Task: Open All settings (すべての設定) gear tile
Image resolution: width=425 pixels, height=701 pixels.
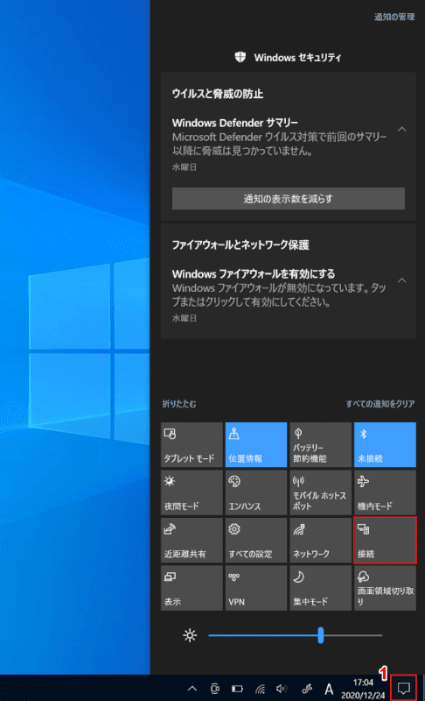Action: click(256, 540)
